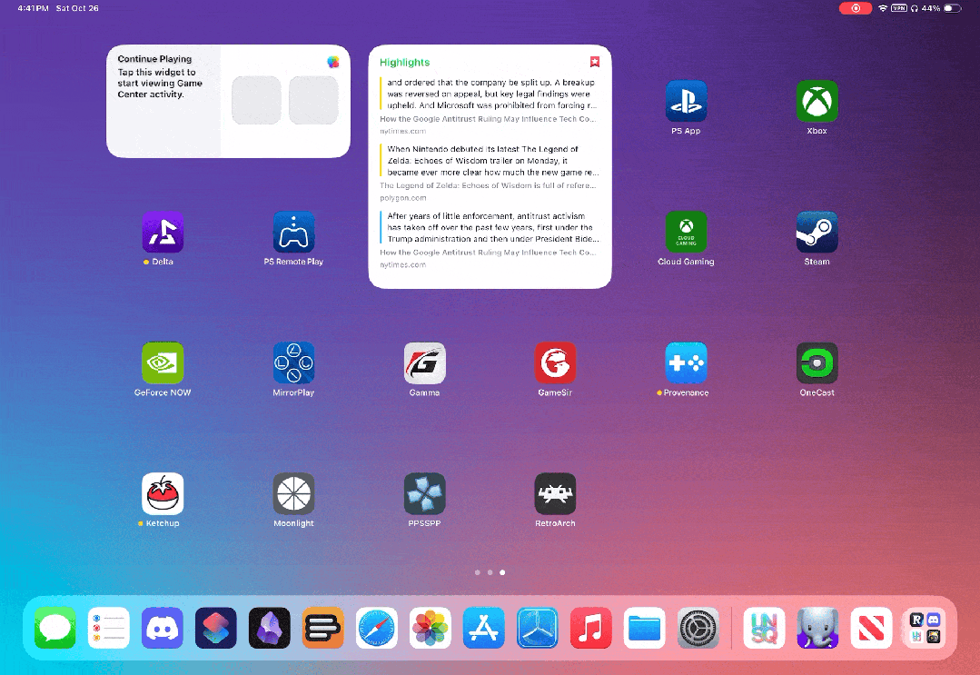
Task: Launch RetroArch
Action: pos(555,493)
